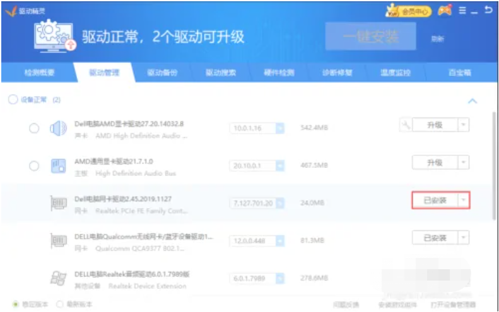Switch to the 诊断修复 tab

[x=337, y=72]
